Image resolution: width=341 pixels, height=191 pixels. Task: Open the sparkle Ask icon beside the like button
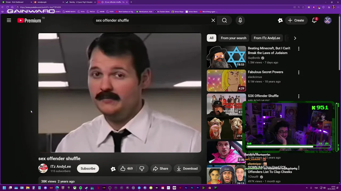[x=113, y=169]
